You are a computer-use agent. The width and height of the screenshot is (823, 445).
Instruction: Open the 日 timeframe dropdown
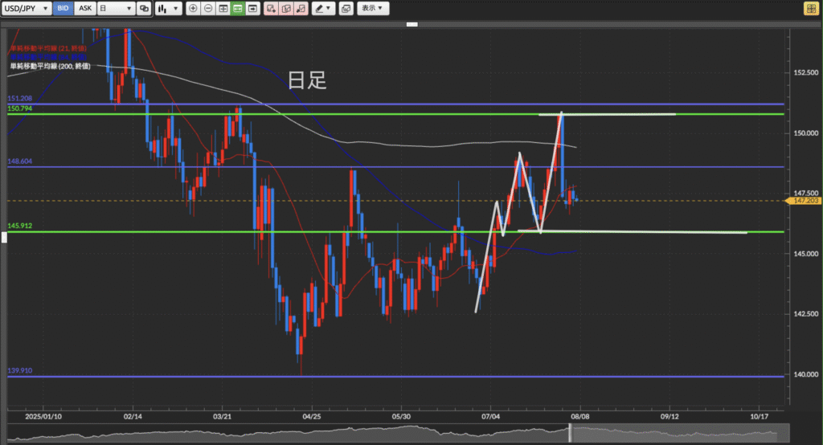(116, 8)
